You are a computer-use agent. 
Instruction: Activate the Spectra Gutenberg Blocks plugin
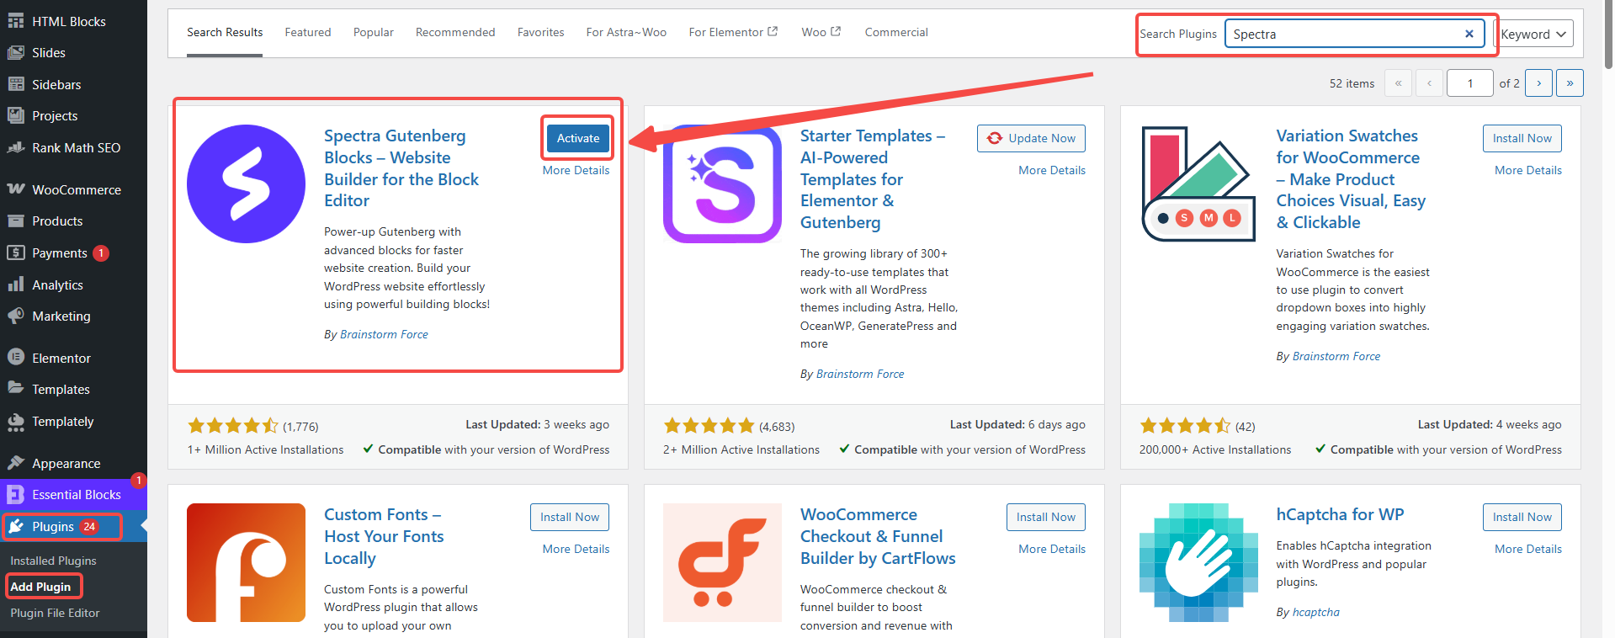tap(577, 138)
